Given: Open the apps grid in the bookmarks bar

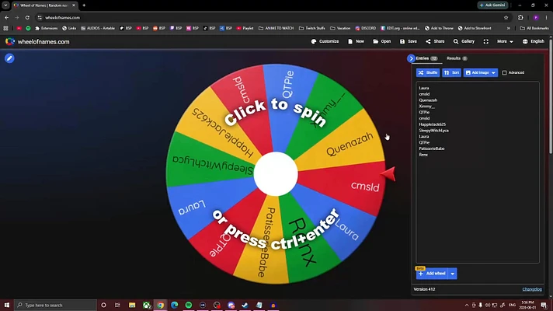Looking at the screenshot, I should point(5,28).
